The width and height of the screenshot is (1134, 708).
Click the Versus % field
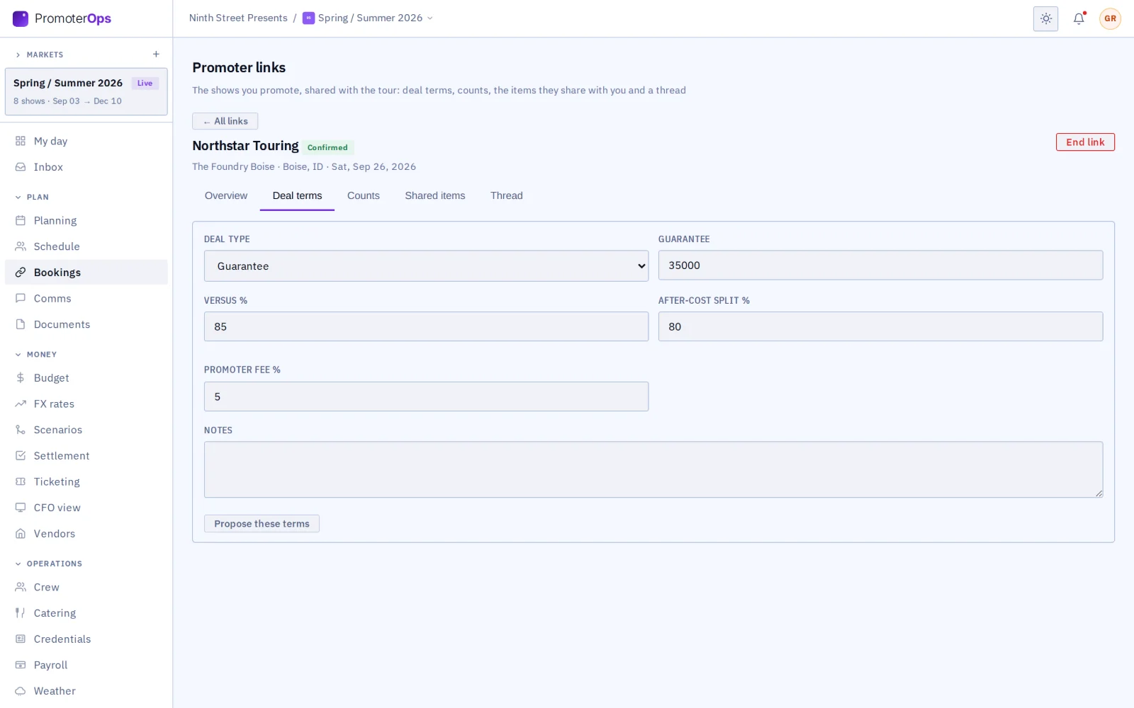pos(426,327)
